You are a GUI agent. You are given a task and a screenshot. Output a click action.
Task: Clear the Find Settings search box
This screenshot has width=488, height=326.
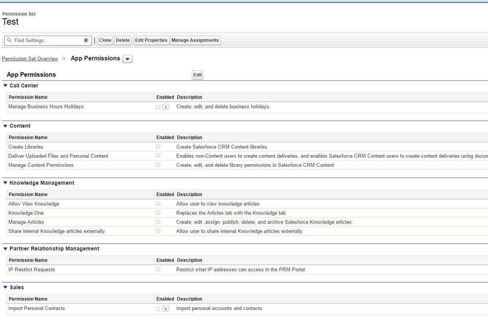pyautogui.click(x=86, y=40)
